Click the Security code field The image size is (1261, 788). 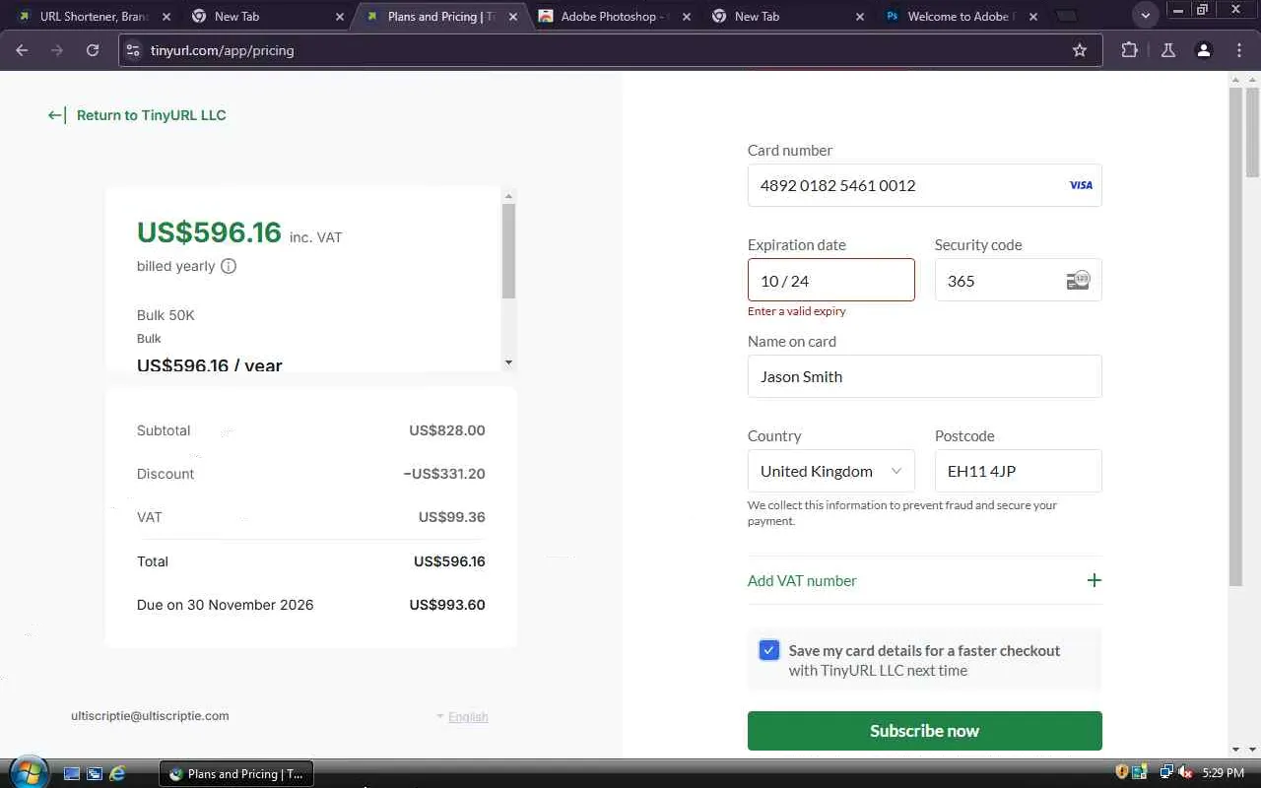click(1018, 281)
